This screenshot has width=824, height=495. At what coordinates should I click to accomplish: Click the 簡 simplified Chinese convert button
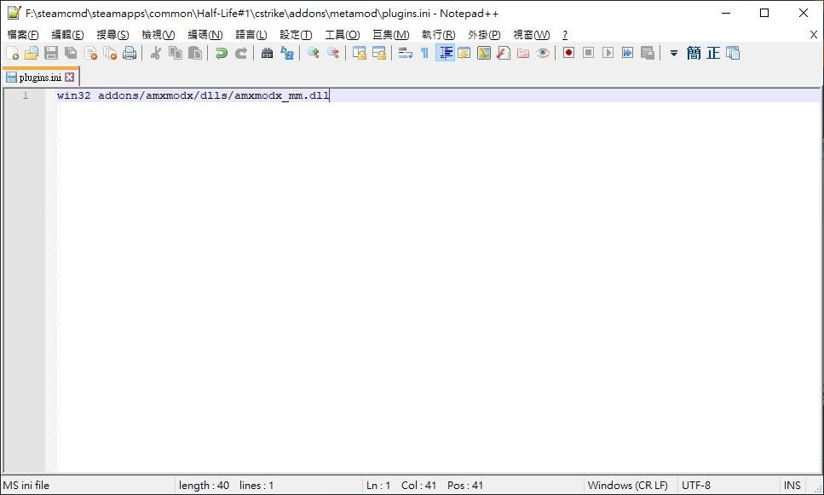[694, 53]
